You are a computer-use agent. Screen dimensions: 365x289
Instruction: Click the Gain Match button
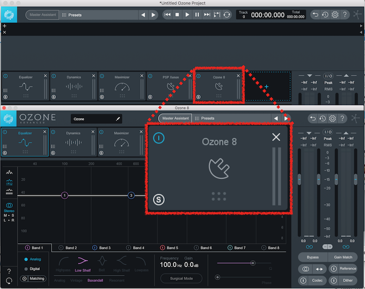coord(343,257)
